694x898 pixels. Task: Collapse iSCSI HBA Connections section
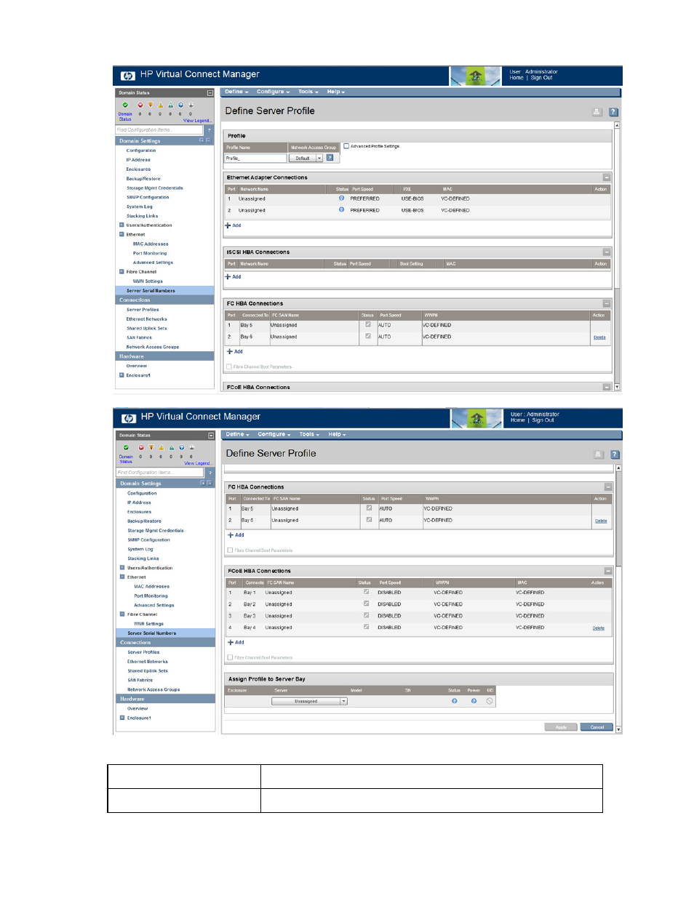[x=607, y=252]
